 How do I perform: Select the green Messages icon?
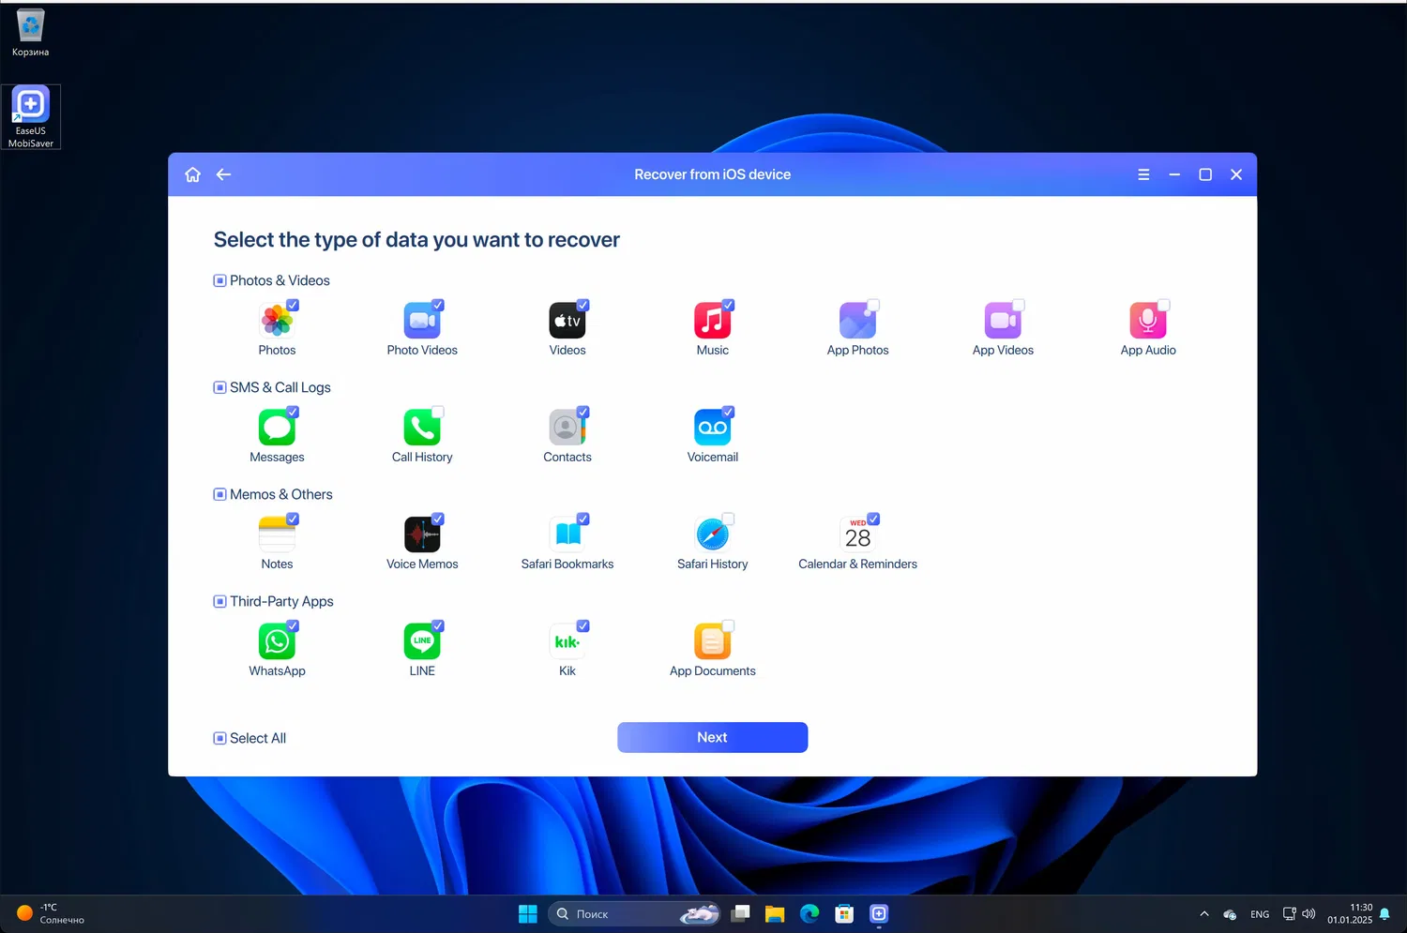[277, 428]
